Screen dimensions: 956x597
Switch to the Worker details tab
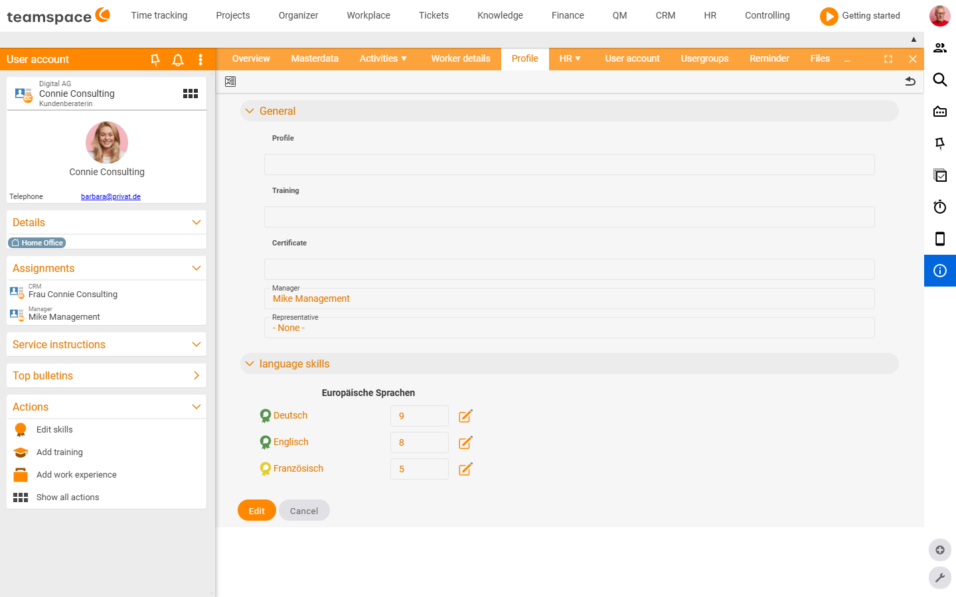(x=461, y=58)
